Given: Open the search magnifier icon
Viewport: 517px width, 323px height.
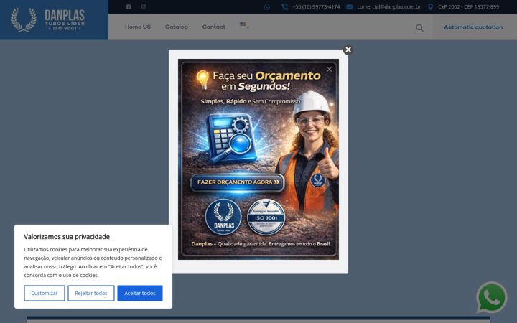Looking at the screenshot, I should coord(420,28).
